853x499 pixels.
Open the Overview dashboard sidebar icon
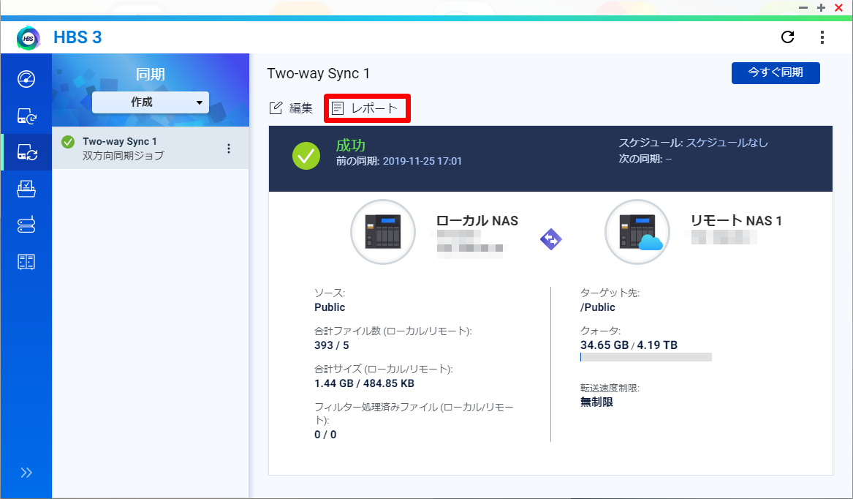(x=26, y=79)
